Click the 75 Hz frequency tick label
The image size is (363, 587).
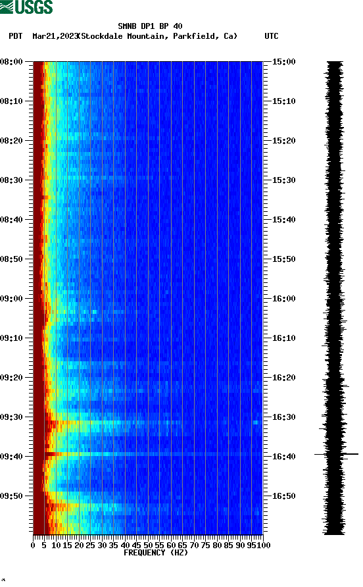point(205,546)
